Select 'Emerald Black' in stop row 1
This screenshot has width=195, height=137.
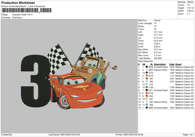(161, 67)
